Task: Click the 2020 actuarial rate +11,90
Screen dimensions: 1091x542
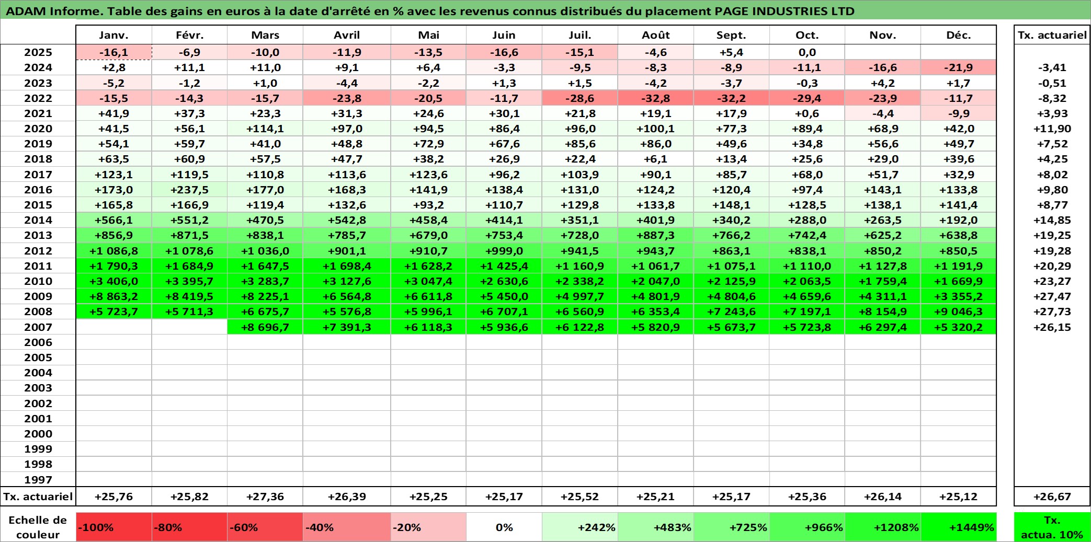Action: point(1052,129)
